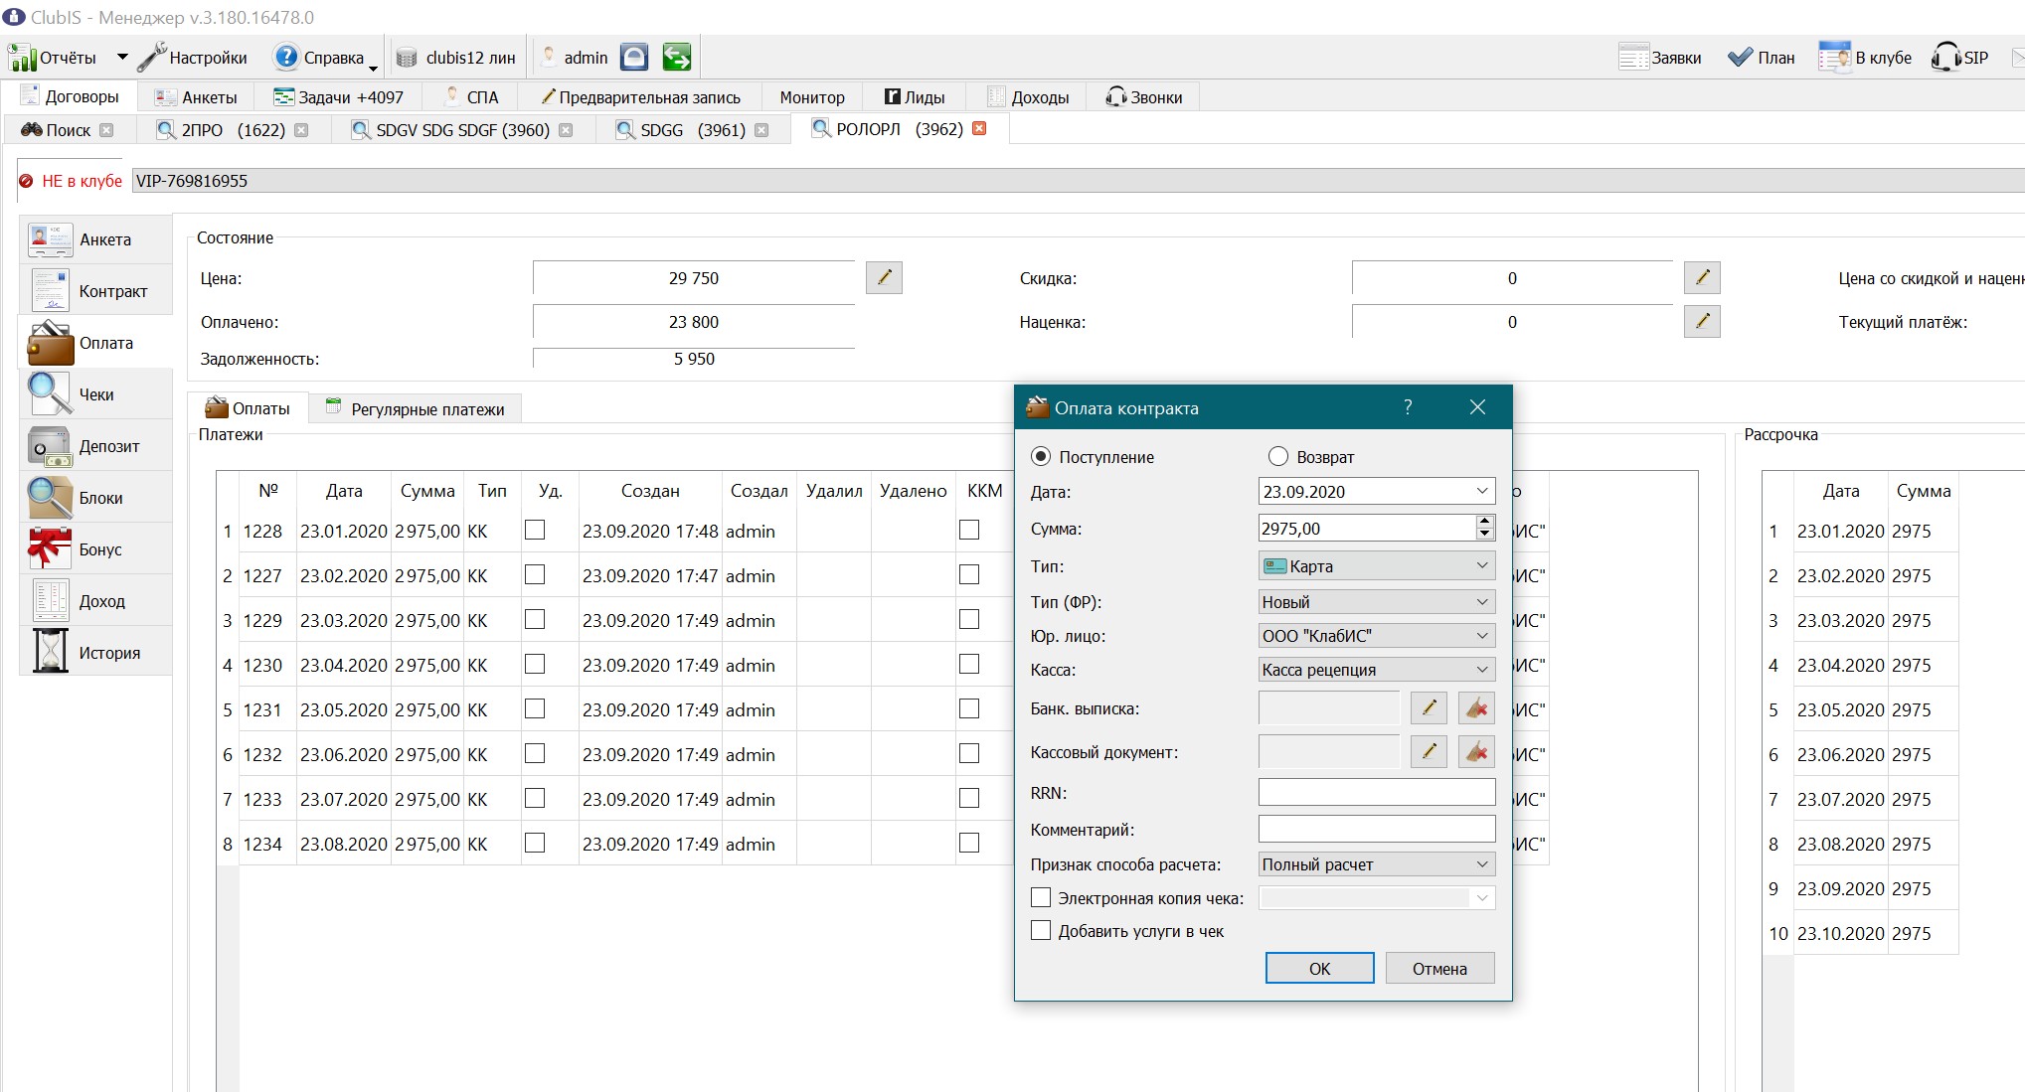This screenshot has height=1092, width=2025.
Task: Open the Справка help icon
Action: (286, 57)
